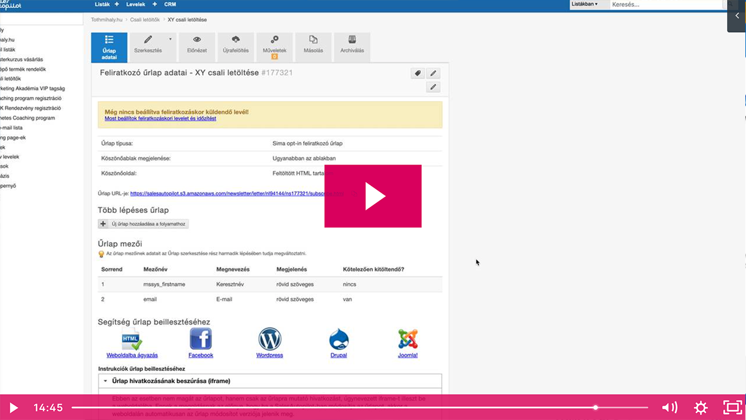Seek using the video progress bar

click(x=360, y=408)
